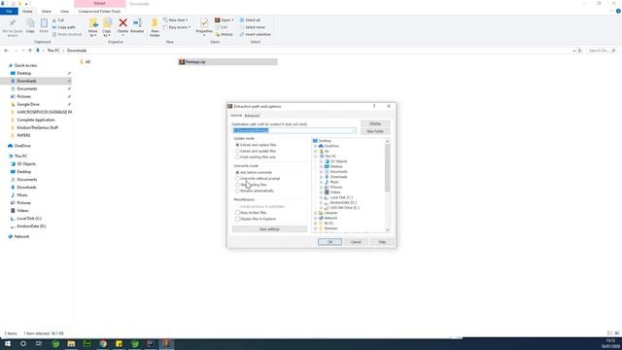622x350 pixels.
Task: Click Invert selection in the ribbon
Action: pyautogui.click(x=255, y=35)
